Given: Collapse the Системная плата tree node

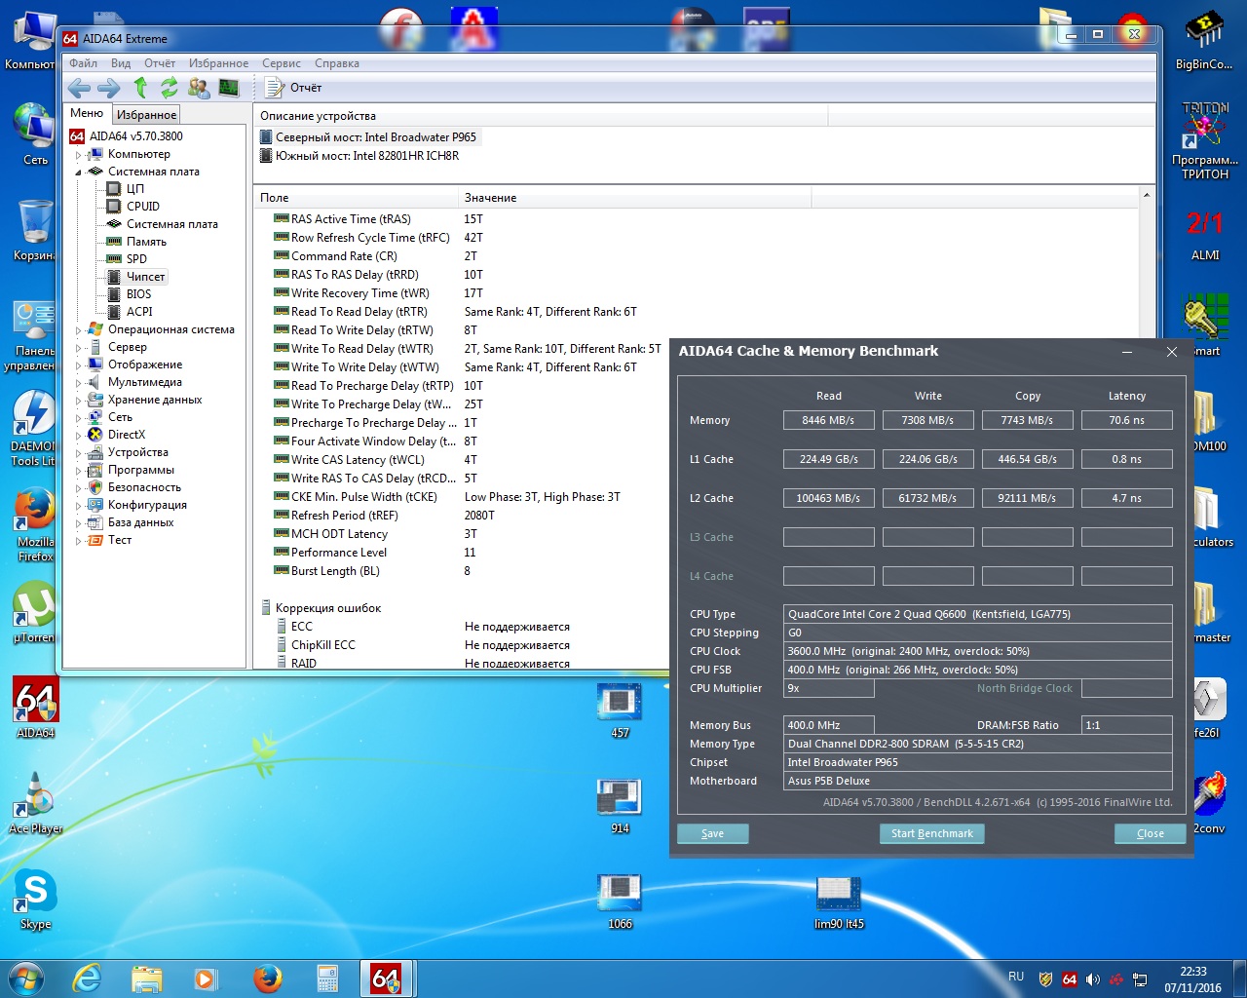Looking at the screenshot, I should click(x=79, y=172).
